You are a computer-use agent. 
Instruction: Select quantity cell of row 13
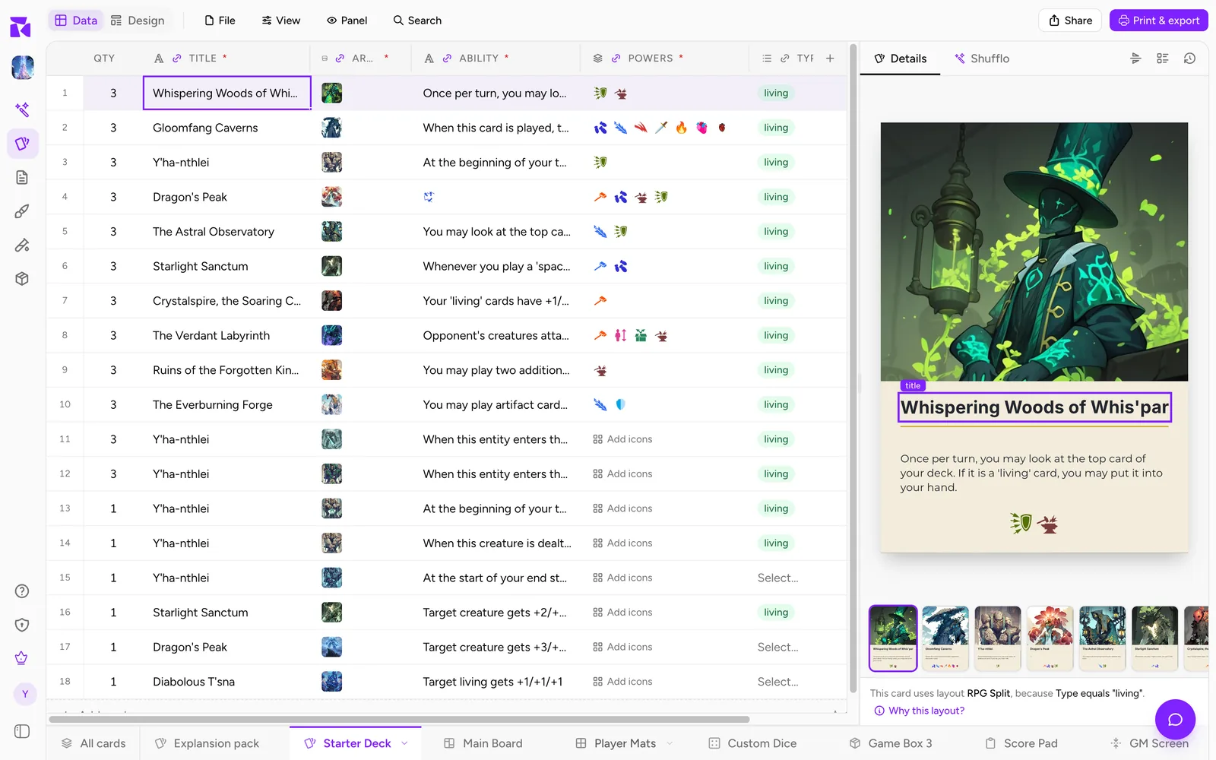pyautogui.click(x=113, y=508)
